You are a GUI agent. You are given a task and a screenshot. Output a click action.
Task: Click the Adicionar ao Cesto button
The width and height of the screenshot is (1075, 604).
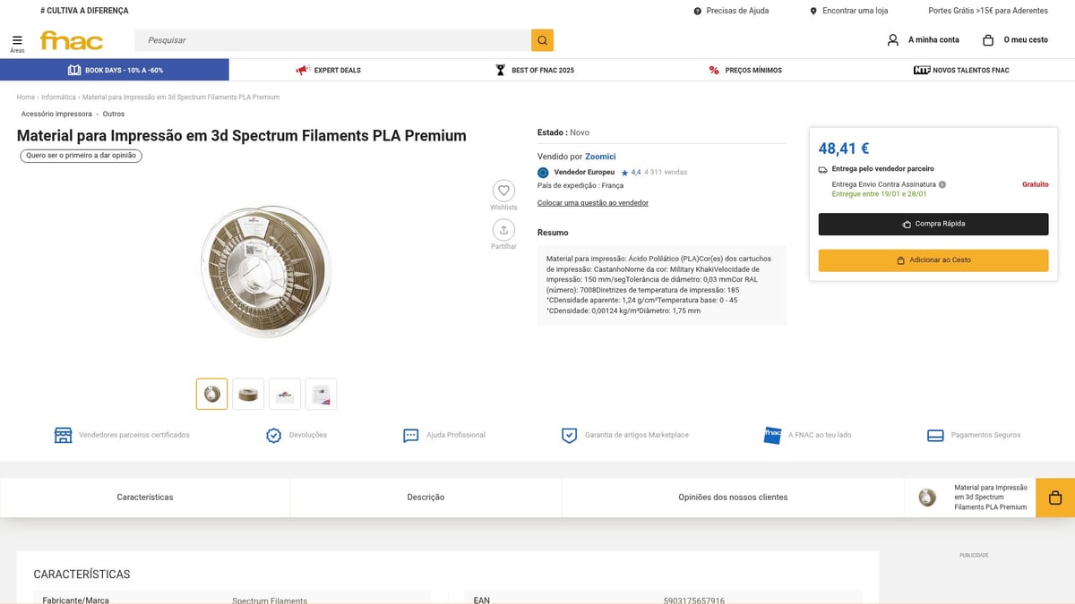click(x=933, y=259)
